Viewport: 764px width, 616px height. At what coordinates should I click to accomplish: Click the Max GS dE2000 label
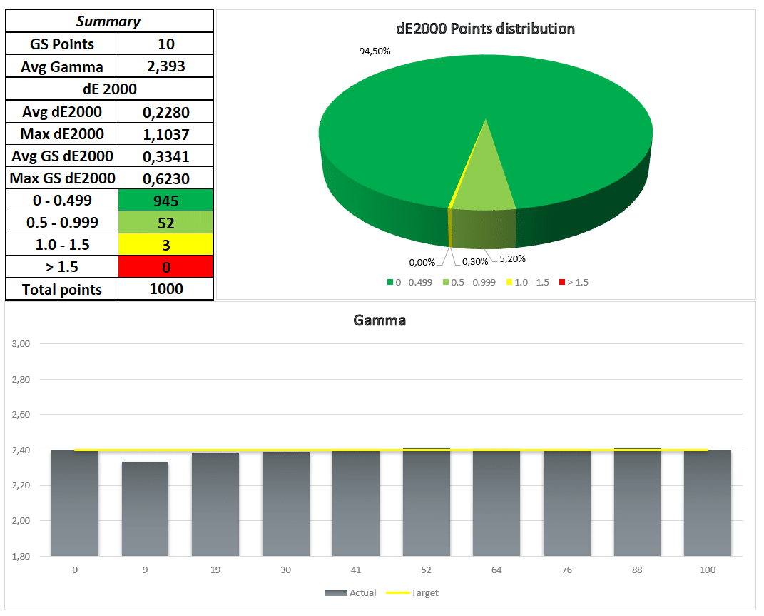coord(62,178)
